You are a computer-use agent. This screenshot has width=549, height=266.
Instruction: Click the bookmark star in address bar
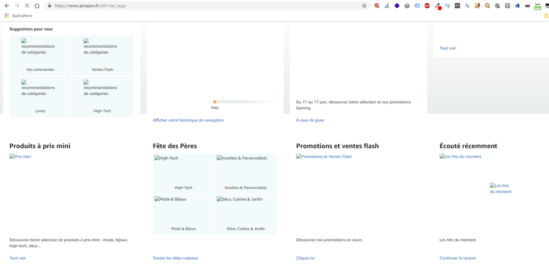[364, 5]
